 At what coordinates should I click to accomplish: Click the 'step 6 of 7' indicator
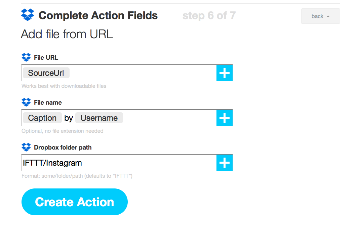pyautogui.click(x=209, y=16)
